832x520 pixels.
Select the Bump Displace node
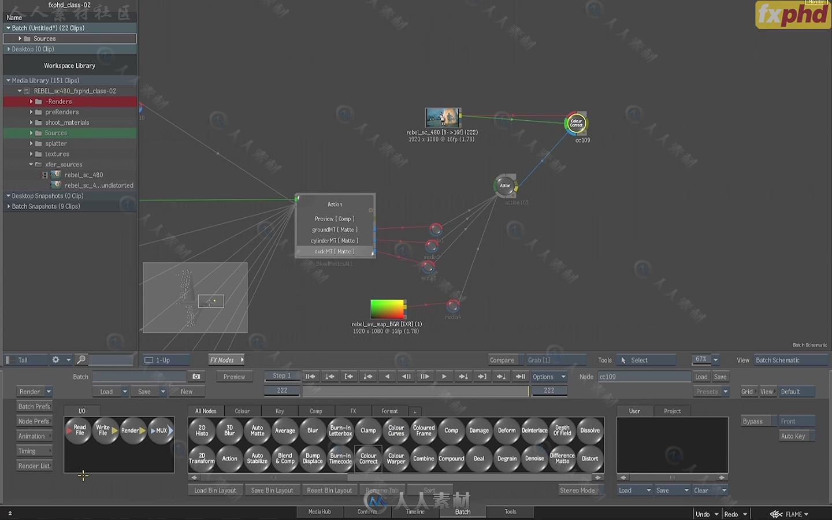[313, 458]
